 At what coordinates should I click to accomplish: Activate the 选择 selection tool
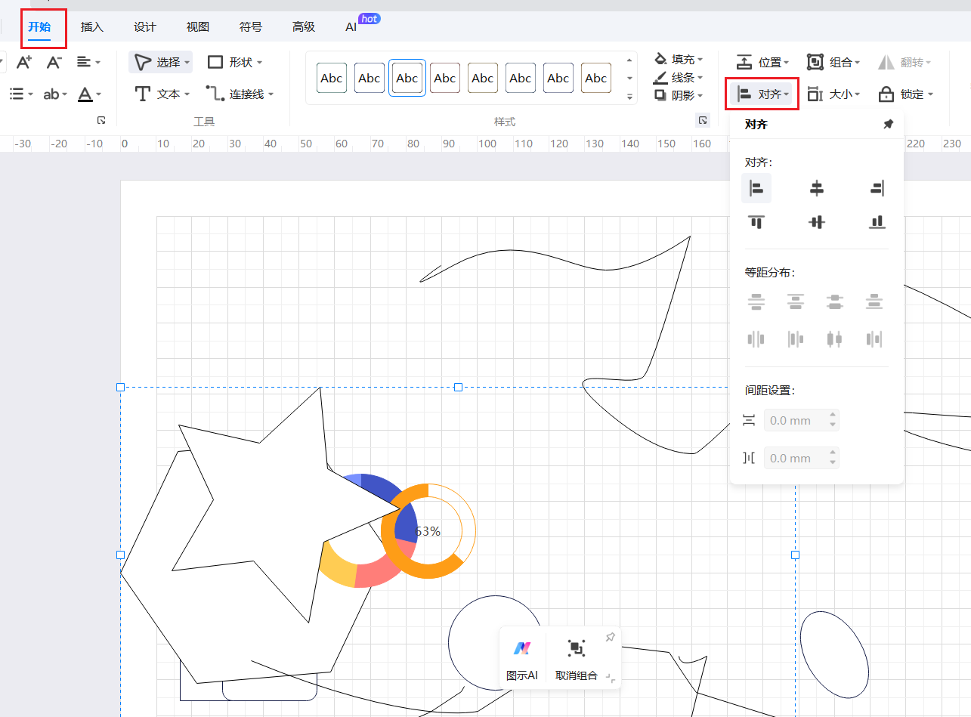pyautogui.click(x=159, y=62)
